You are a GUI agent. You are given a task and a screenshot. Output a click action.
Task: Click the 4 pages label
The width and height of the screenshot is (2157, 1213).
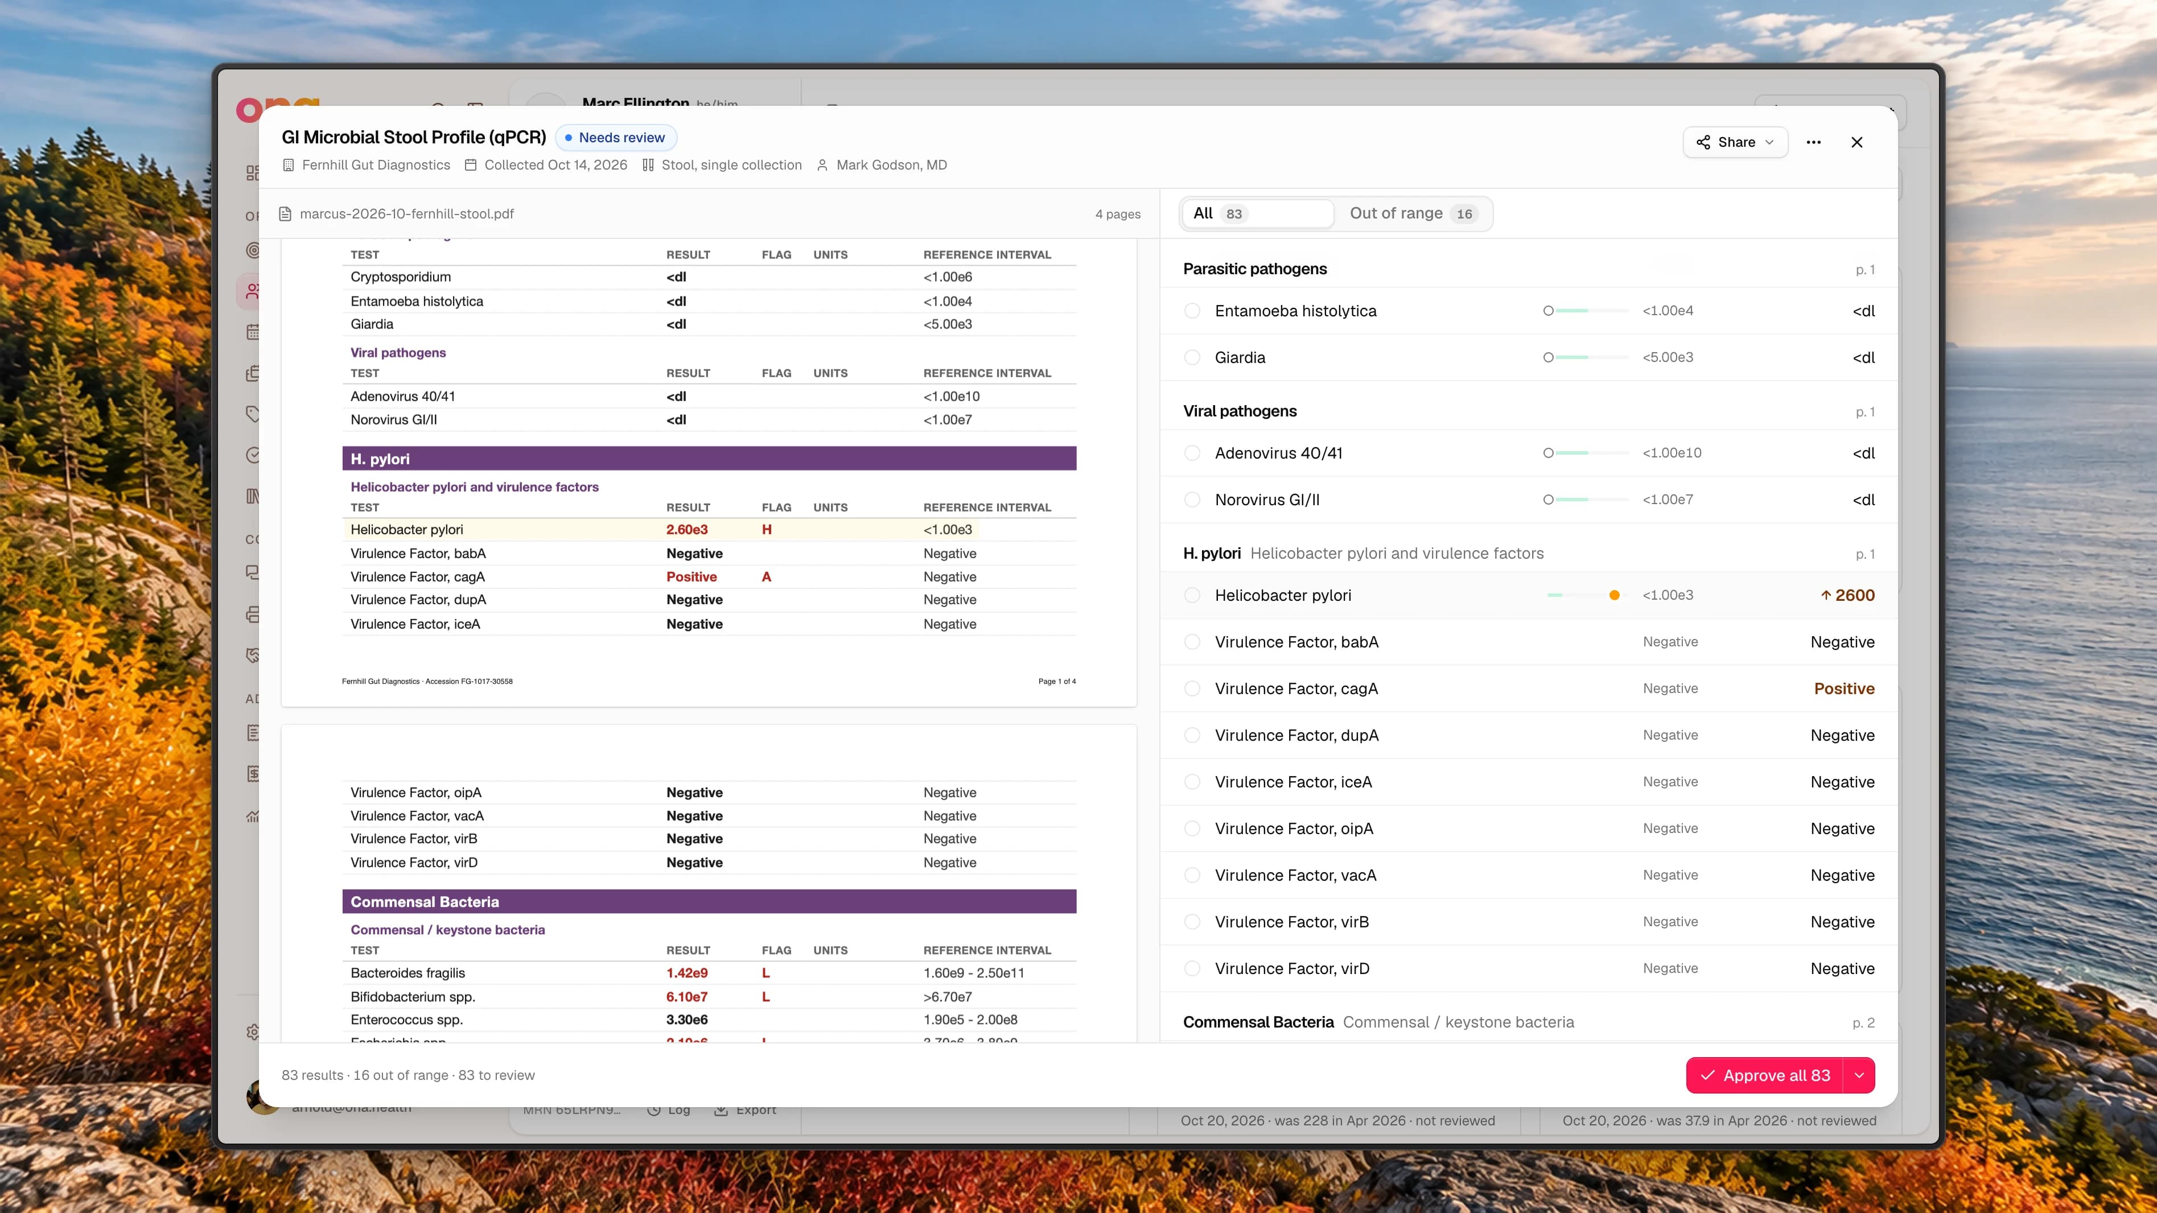click(x=1117, y=213)
